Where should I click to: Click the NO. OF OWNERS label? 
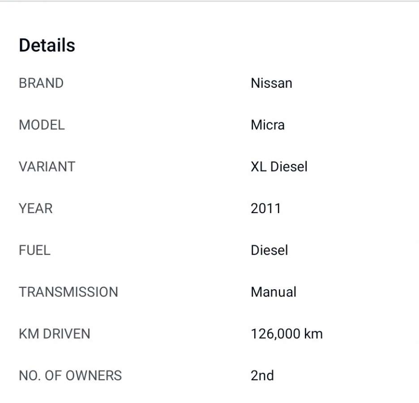(x=70, y=375)
